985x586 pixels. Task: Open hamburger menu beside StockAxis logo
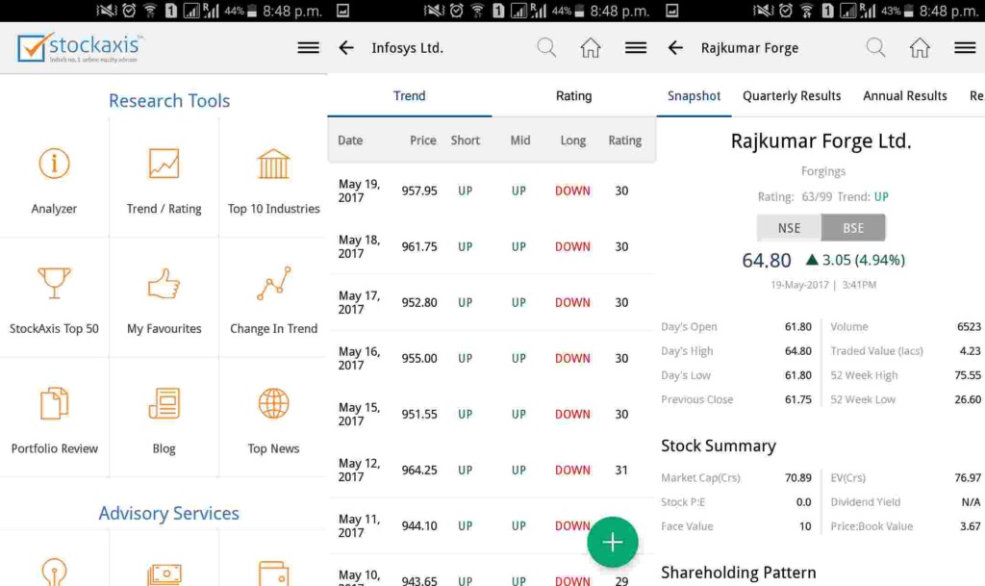coord(308,48)
